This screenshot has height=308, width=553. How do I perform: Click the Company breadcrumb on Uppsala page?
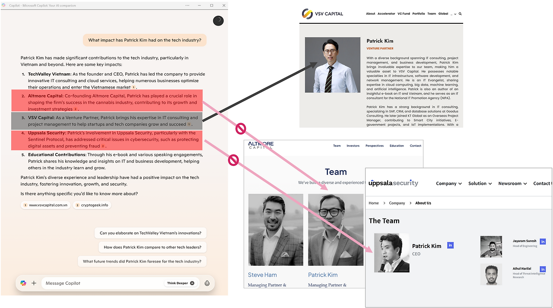click(397, 203)
